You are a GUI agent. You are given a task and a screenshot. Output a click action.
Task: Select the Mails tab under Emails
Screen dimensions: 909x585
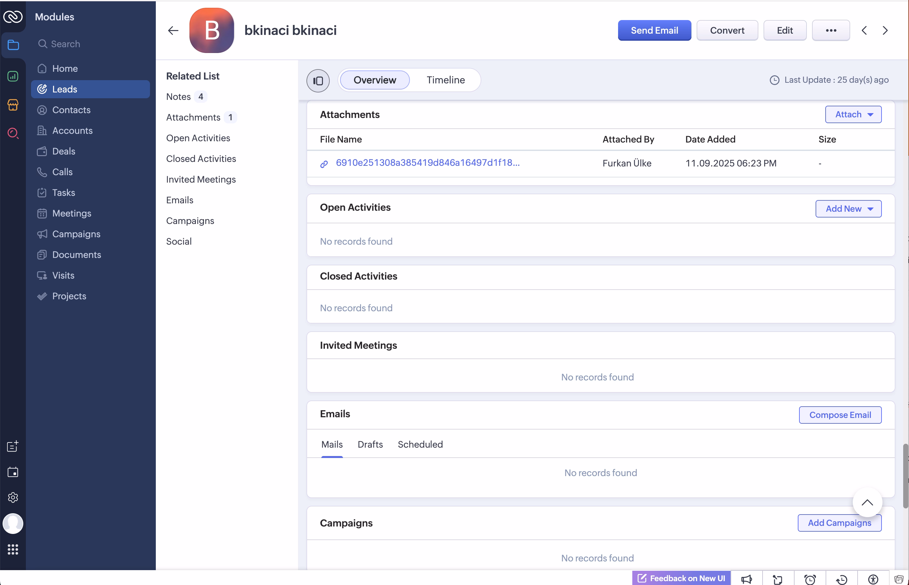[332, 444]
